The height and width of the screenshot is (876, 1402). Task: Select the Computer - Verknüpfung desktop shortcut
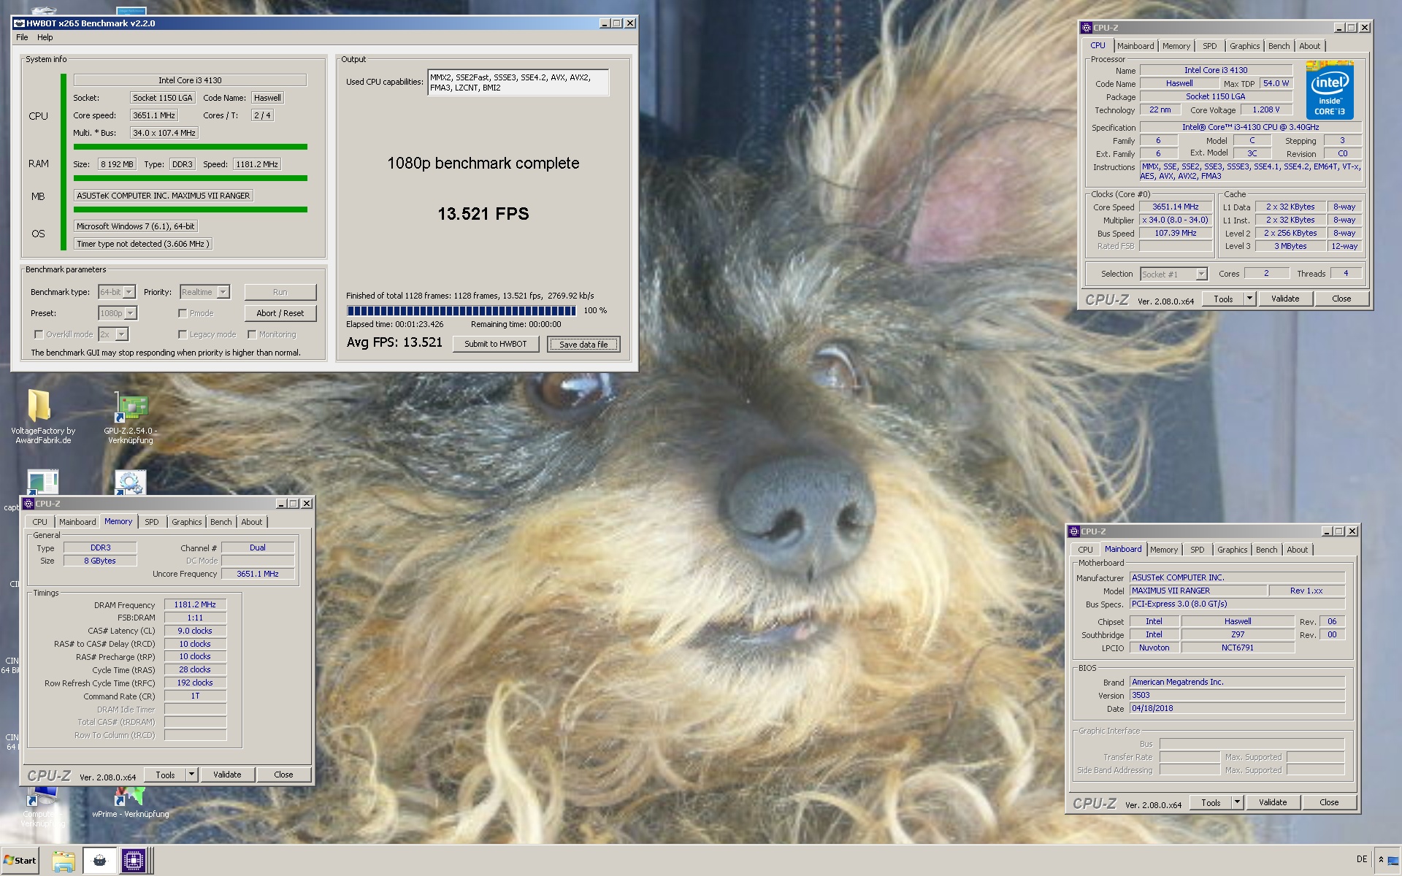[42, 807]
